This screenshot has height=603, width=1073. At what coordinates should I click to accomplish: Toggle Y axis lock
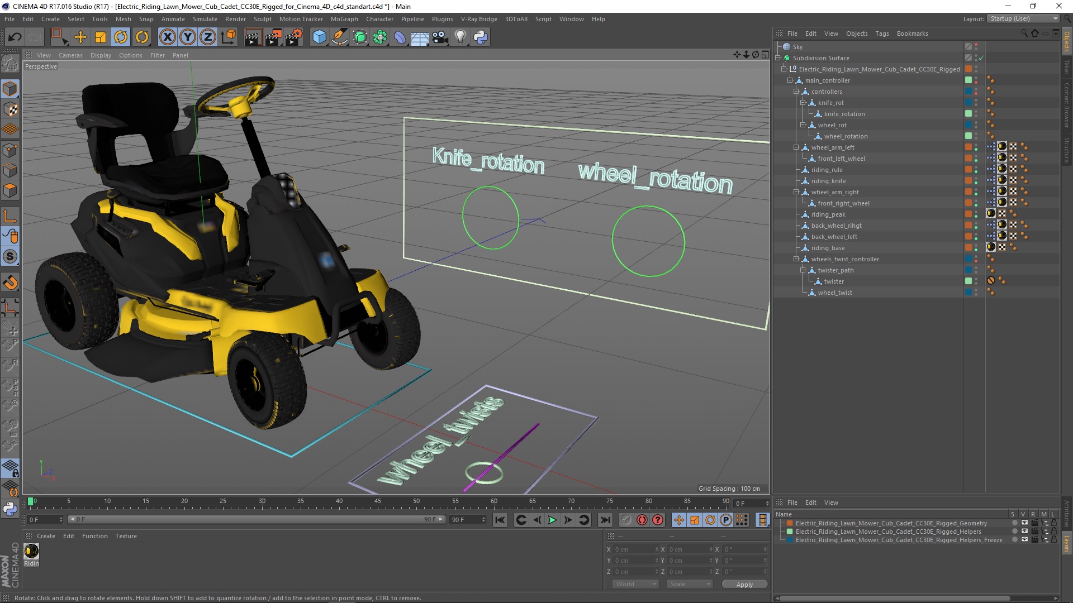[188, 37]
